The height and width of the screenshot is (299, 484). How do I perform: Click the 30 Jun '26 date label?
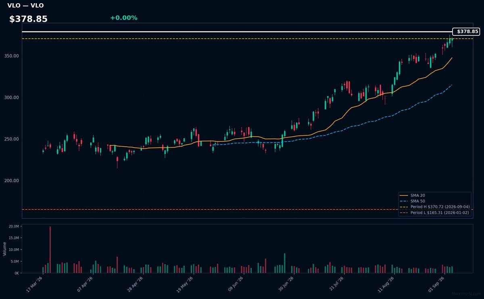pos(285,285)
